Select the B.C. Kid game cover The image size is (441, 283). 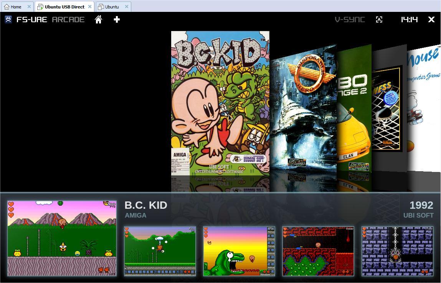[220, 103]
